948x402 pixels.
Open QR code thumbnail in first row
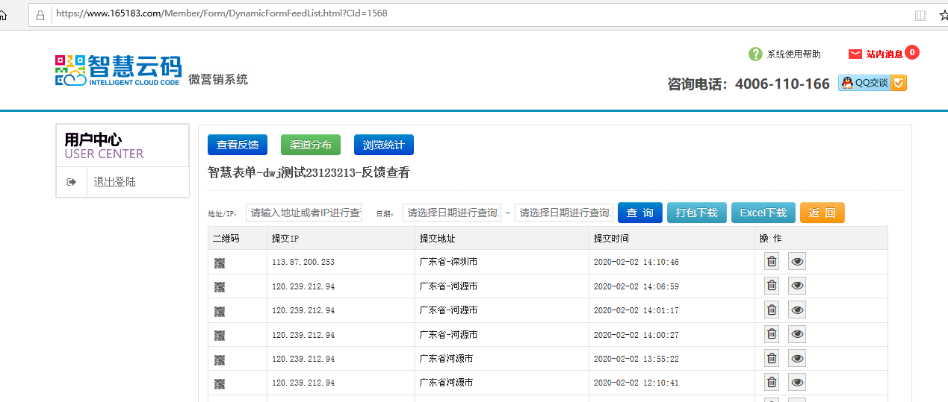(220, 263)
